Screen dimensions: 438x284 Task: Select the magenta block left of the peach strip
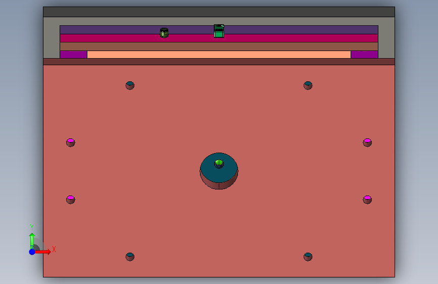point(73,55)
